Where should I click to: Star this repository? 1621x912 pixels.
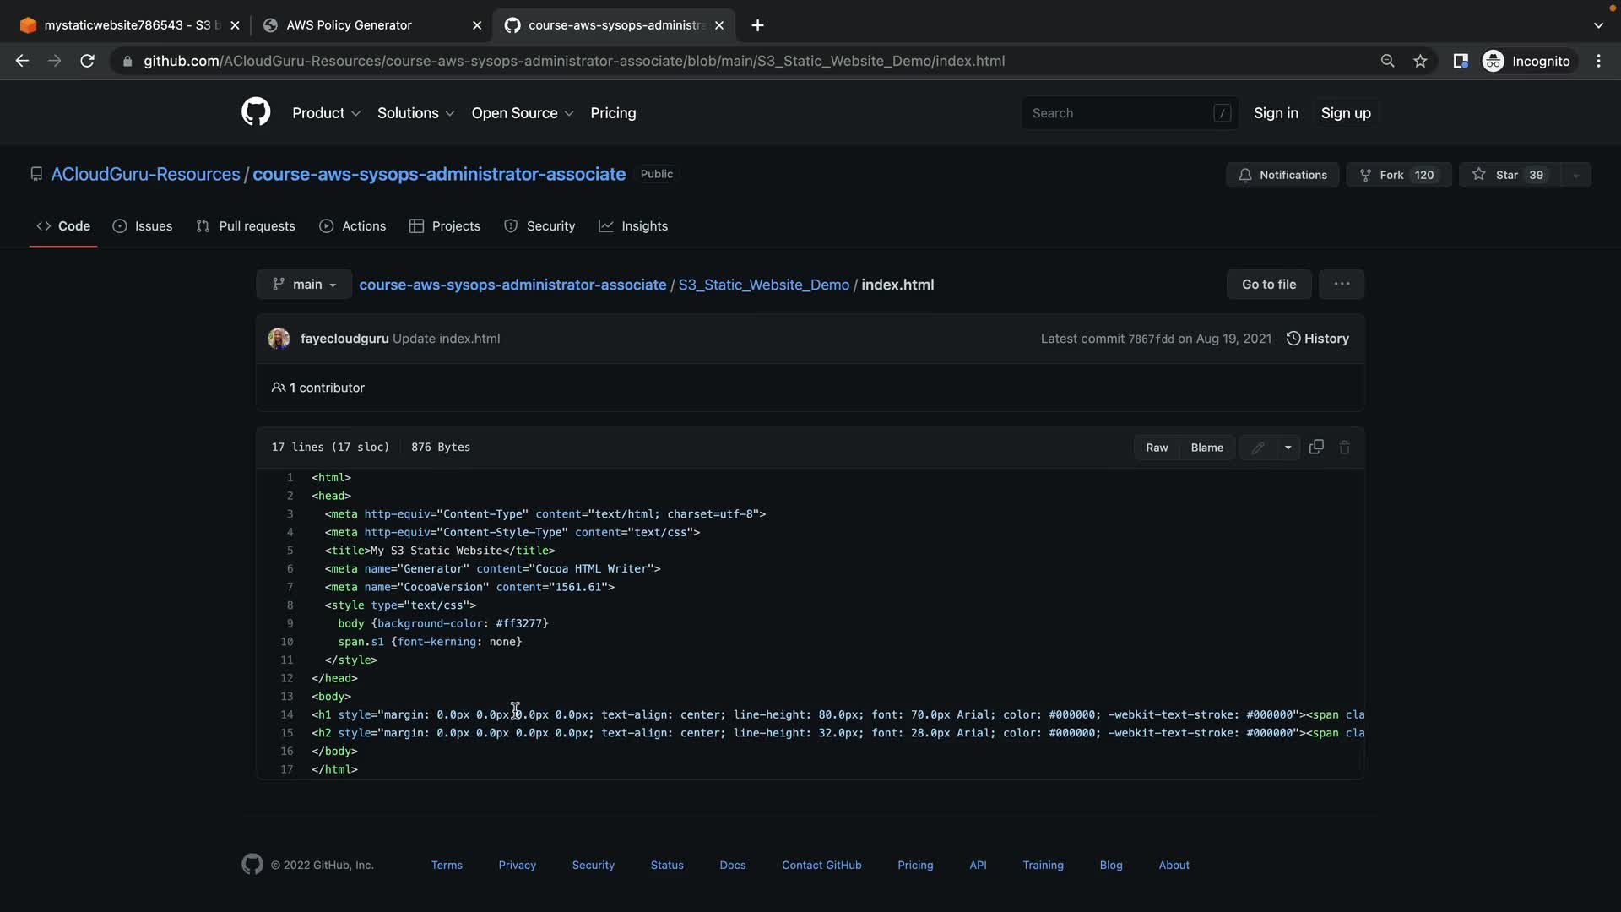pyautogui.click(x=1508, y=175)
